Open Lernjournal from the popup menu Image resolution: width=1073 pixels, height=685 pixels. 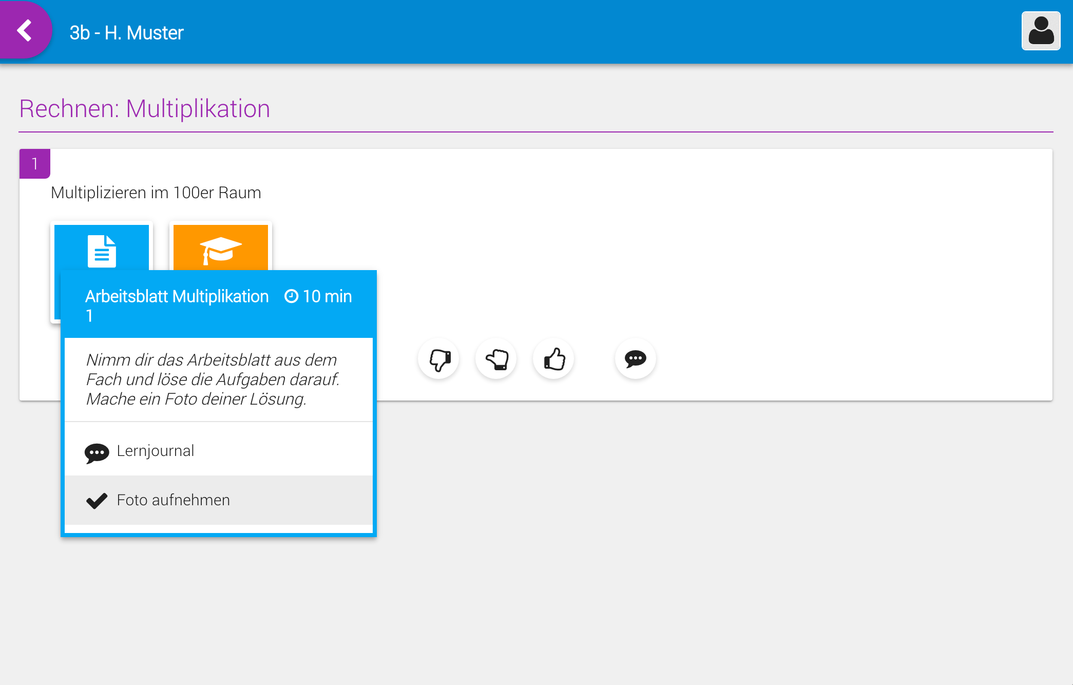[x=219, y=451]
